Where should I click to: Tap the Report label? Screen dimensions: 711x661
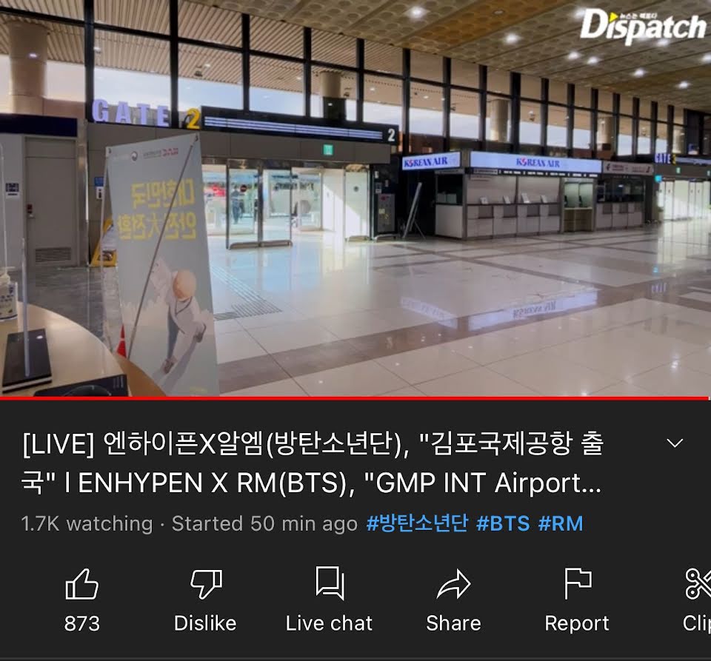577,624
